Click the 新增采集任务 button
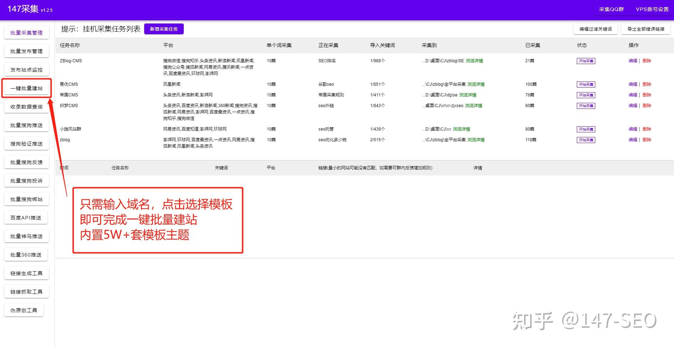This screenshot has width=674, height=348. pos(163,29)
